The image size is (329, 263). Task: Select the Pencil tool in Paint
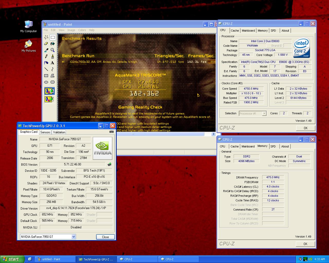coord(46,57)
